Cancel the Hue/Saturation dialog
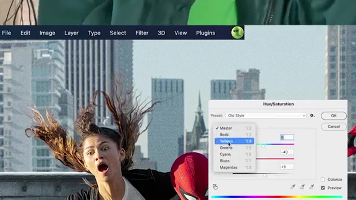This screenshot has width=356, height=200. [x=334, y=127]
